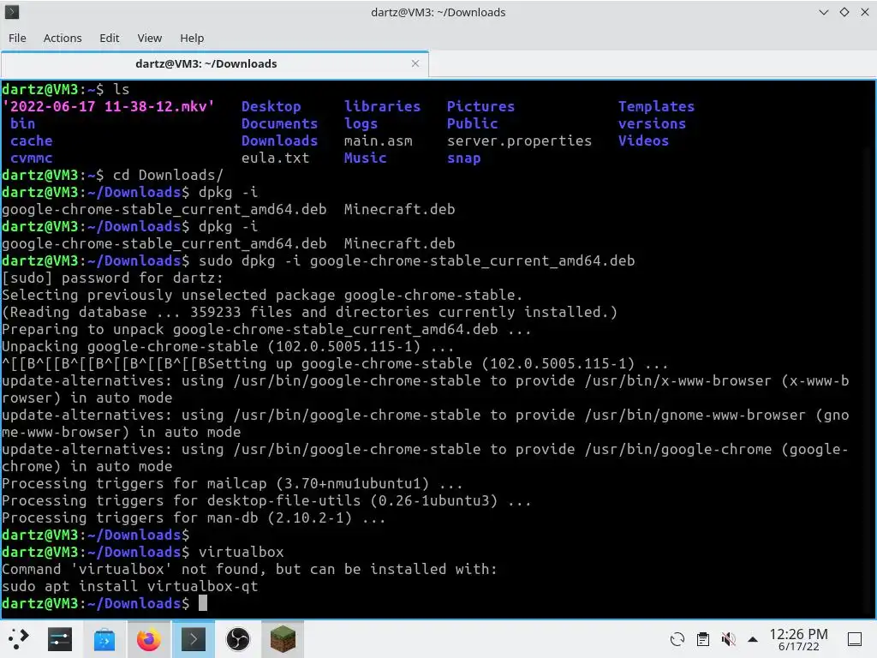The width and height of the screenshot is (877, 658).
Task: Open the View menu
Action: 149,38
